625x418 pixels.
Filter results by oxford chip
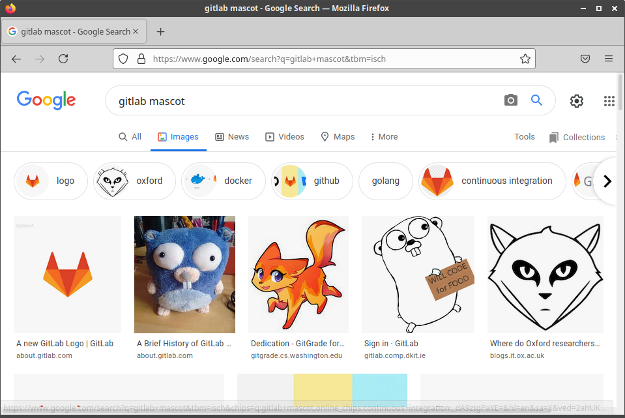(134, 181)
